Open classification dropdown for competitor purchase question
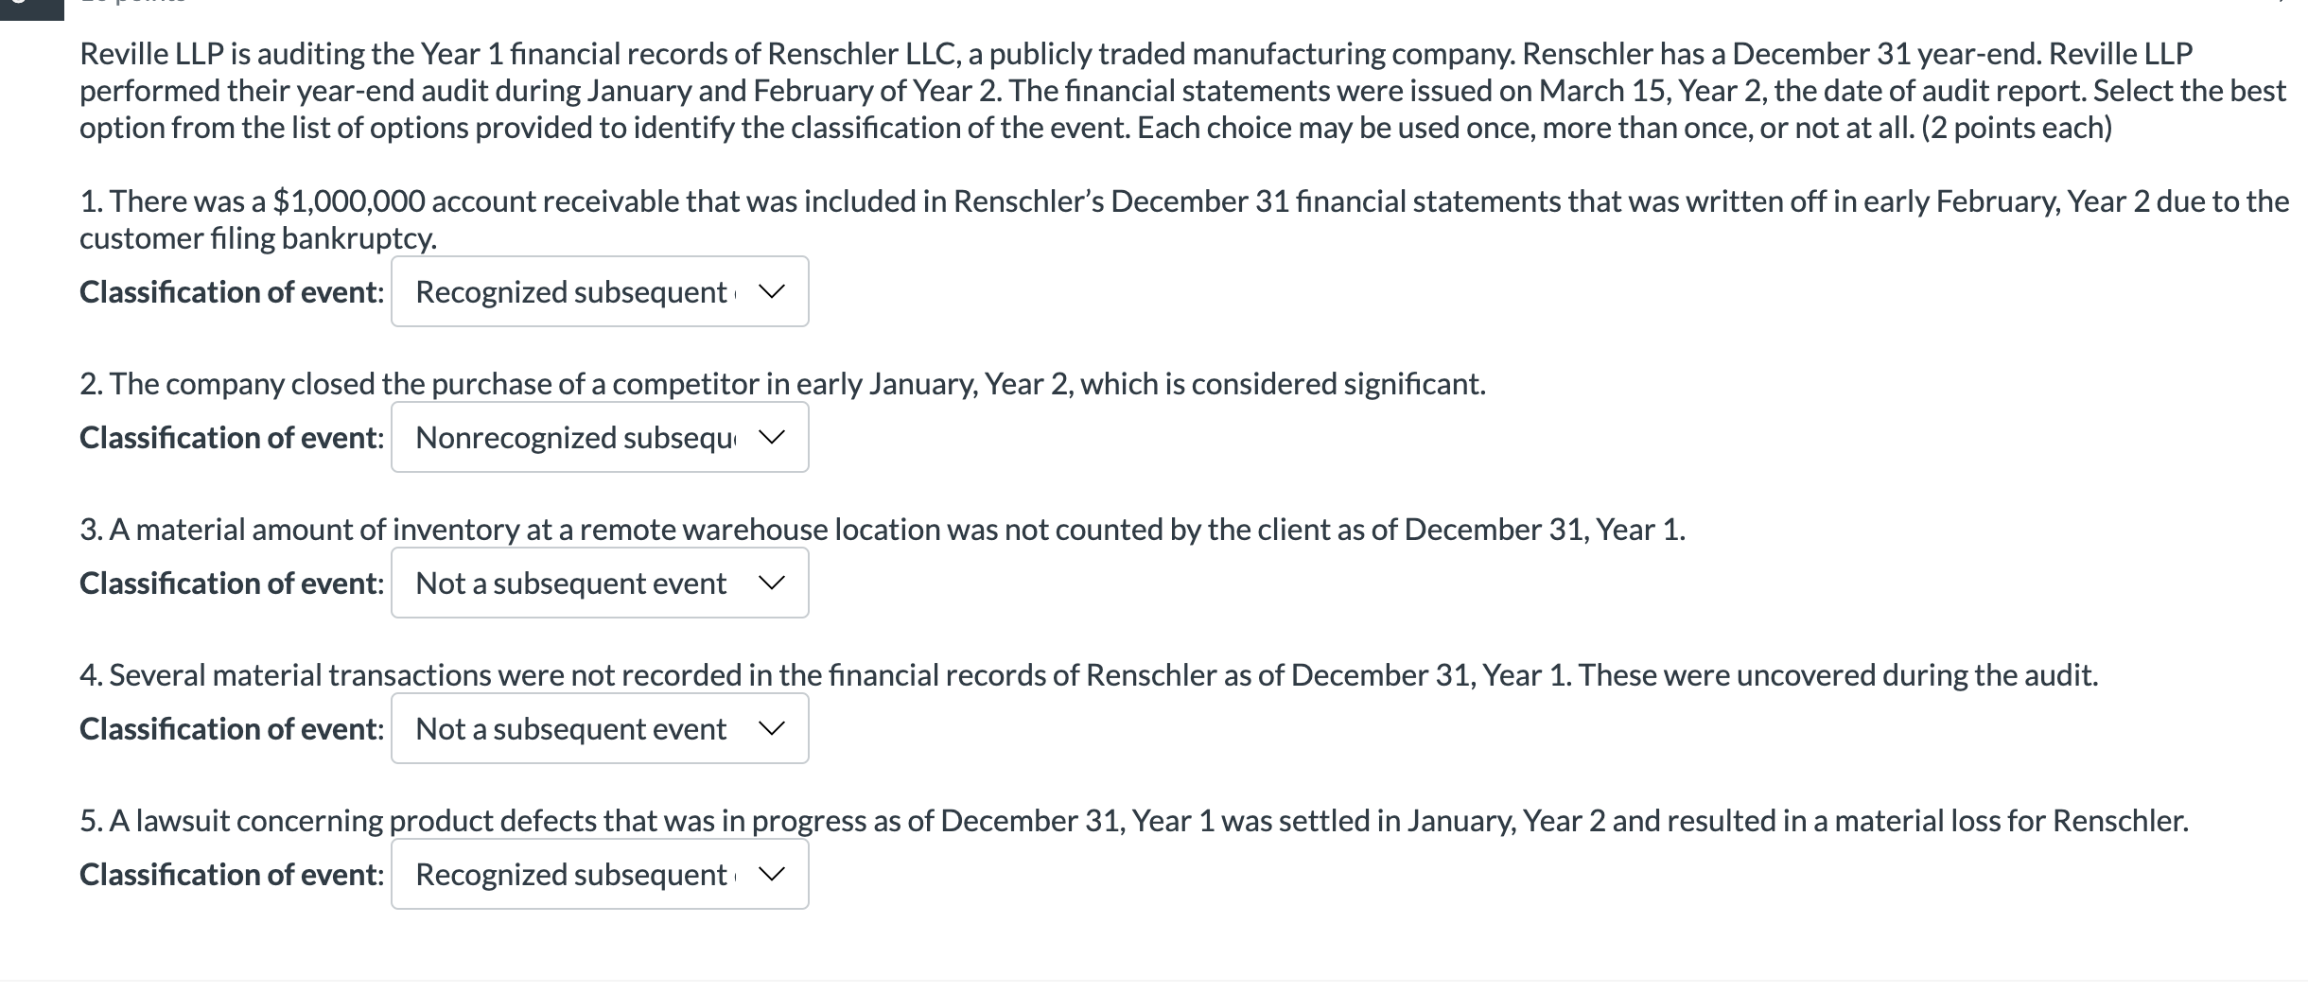Viewport: 2308px width, 993px height. [x=600, y=437]
